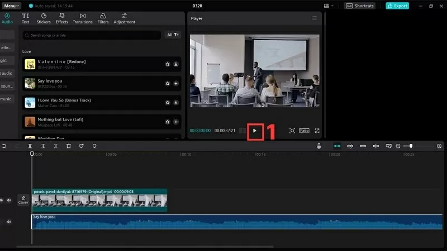Add Say love you track with plus icon
This screenshot has height=251, width=447.
176,83
